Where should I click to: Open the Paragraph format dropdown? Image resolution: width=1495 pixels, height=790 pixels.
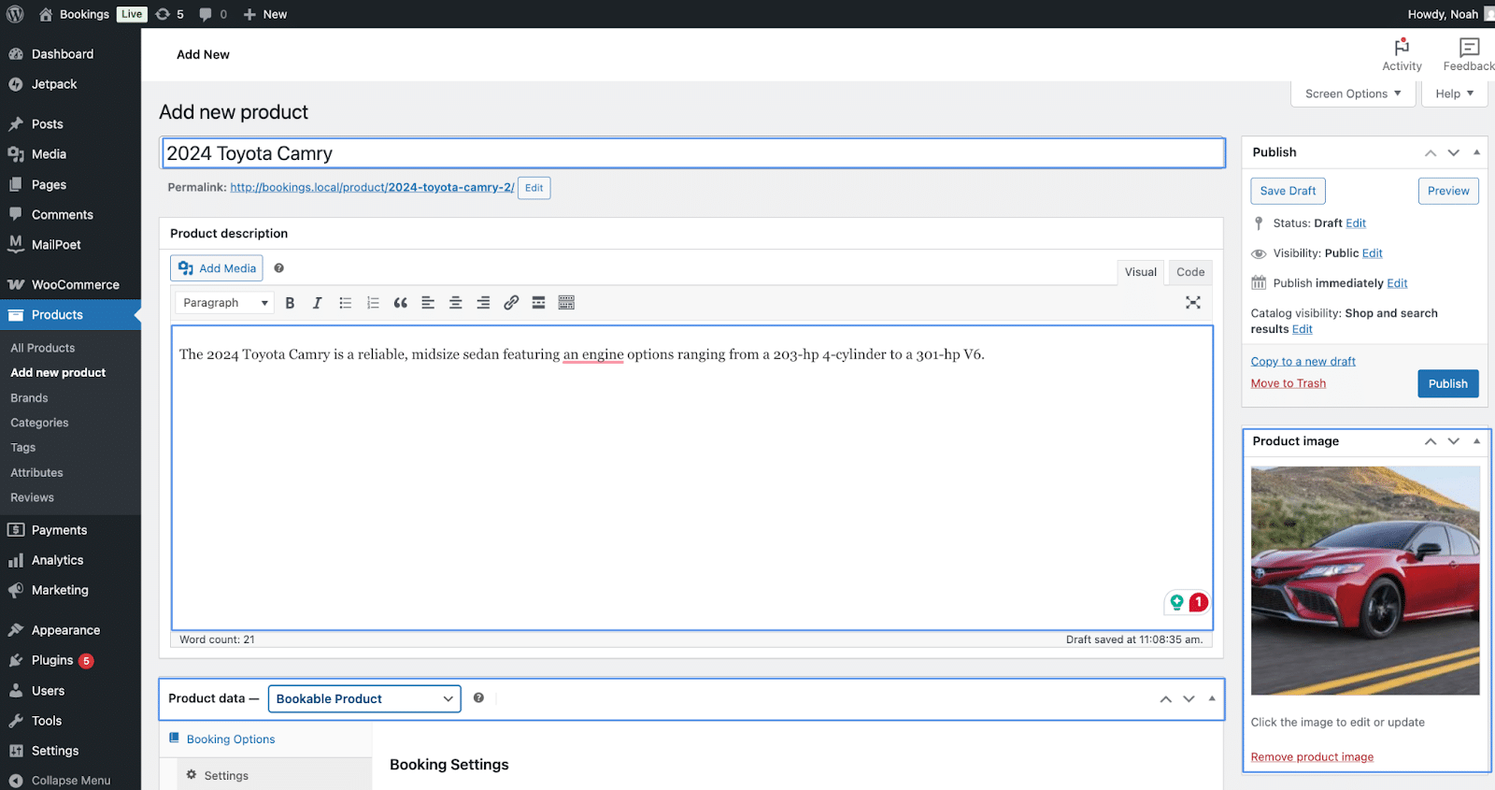click(224, 303)
